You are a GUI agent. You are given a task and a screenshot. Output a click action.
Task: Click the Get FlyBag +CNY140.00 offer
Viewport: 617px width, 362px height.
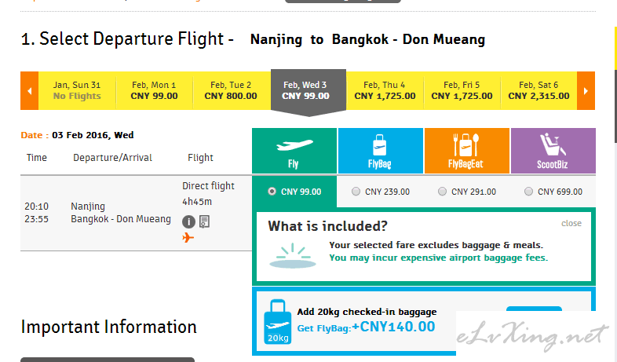click(366, 327)
